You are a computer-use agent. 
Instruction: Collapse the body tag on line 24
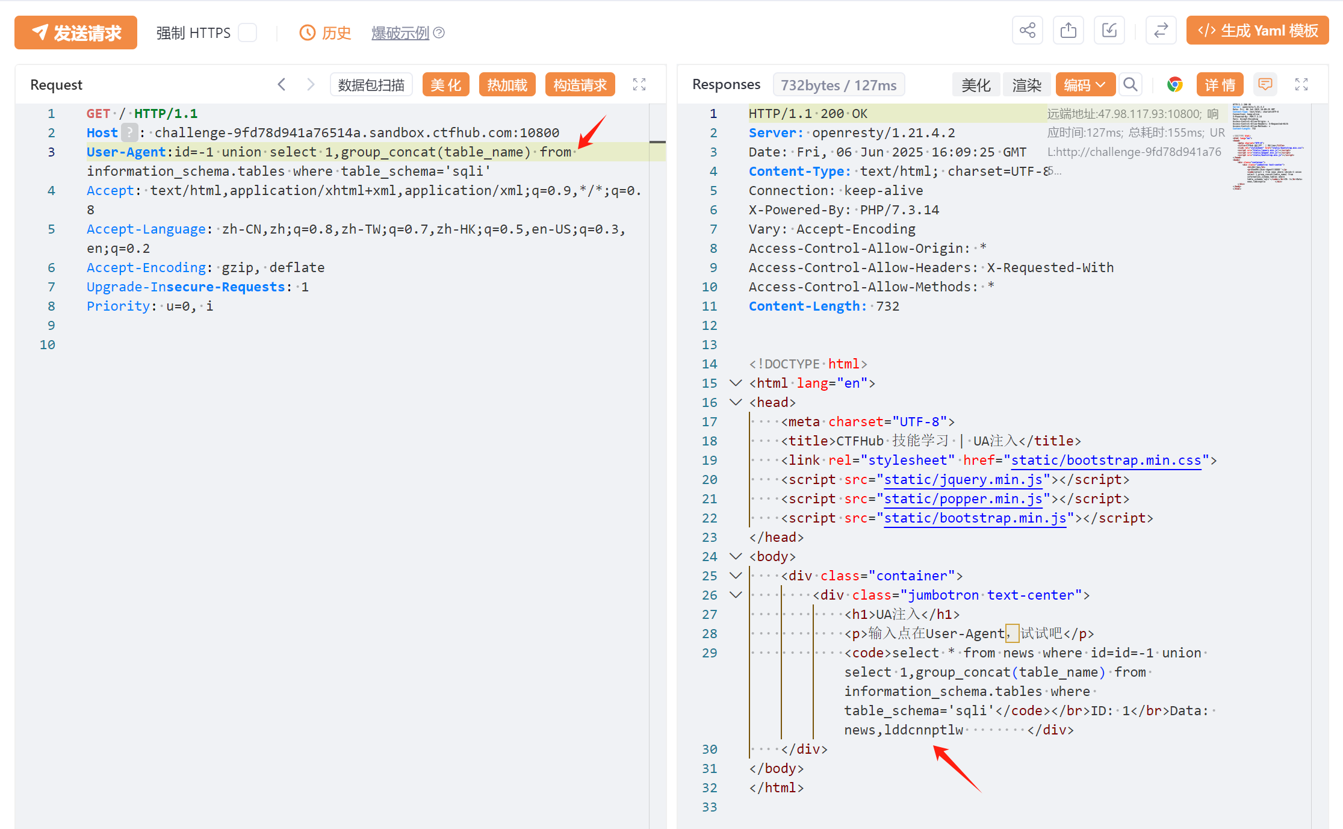point(736,556)
